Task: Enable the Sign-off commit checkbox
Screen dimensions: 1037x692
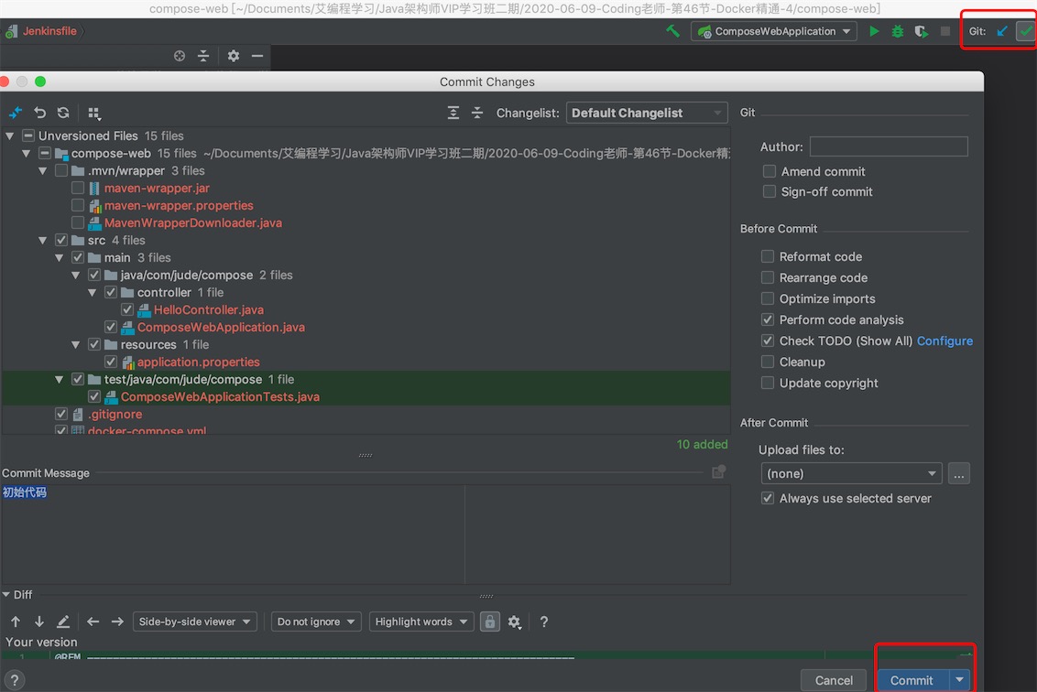Action: (x=770, y=191)
